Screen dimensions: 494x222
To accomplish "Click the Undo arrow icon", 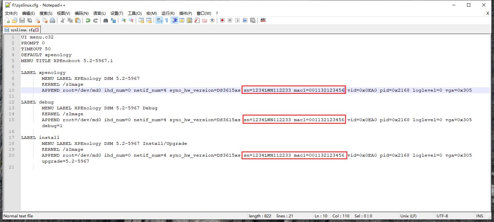I will (88, 20).
